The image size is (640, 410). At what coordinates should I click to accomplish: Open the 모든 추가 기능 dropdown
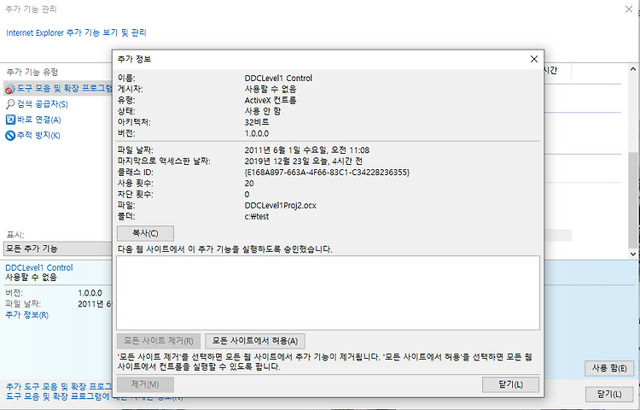click(57, 249)
